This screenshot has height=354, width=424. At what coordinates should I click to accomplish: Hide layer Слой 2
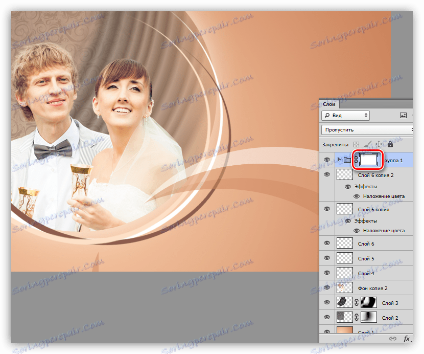coord(327,317)
